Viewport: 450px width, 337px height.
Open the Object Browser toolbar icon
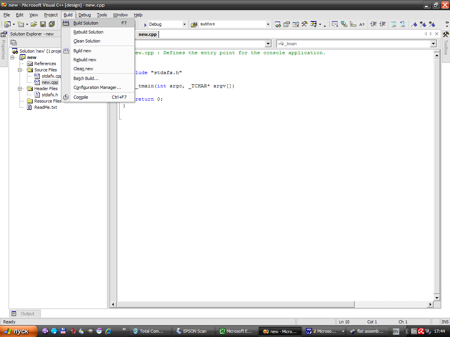tap(295, 24)
